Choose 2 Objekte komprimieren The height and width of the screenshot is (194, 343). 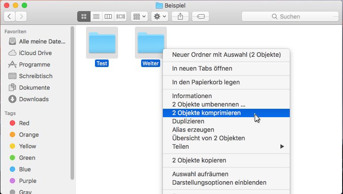226,113
